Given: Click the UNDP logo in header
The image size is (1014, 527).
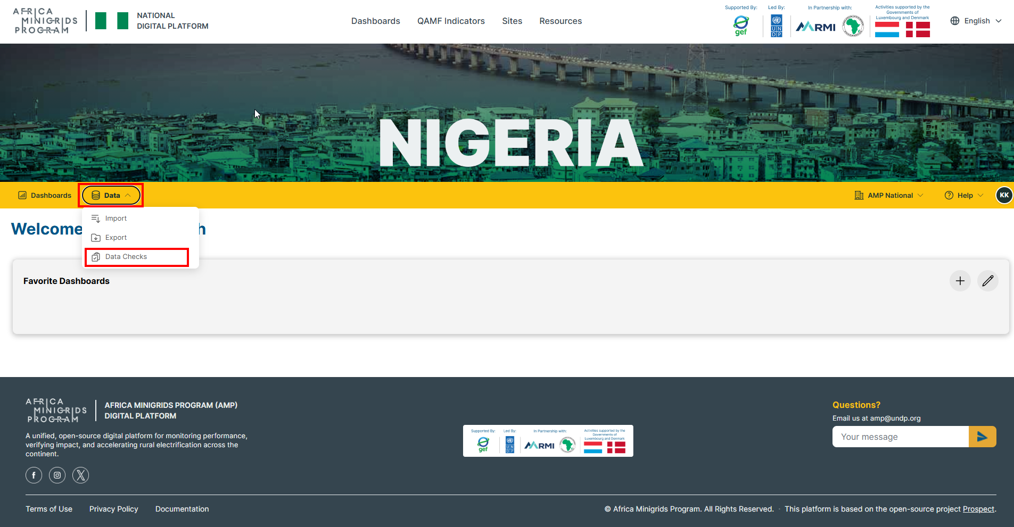Looking at the screenshot, I should [777, 26].
